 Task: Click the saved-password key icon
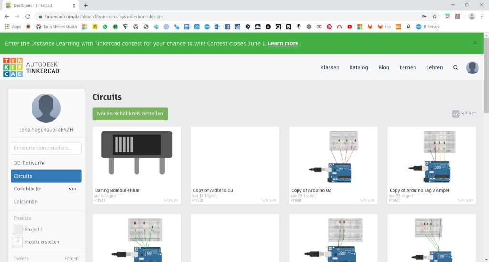pyautogui.click(x=424, y=17)
